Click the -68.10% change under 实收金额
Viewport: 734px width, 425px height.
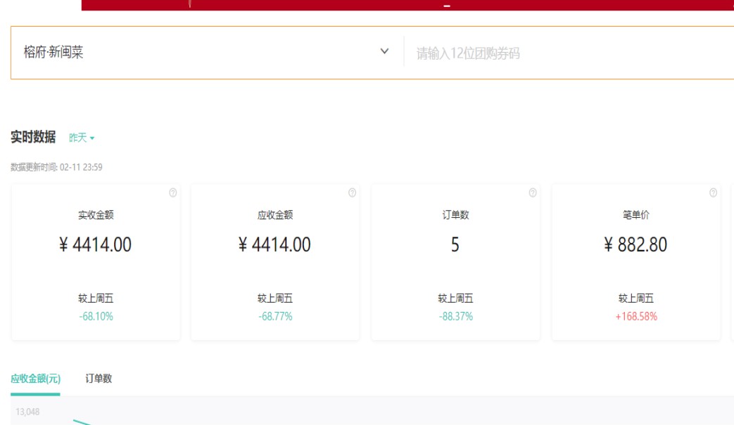point(96,317)
